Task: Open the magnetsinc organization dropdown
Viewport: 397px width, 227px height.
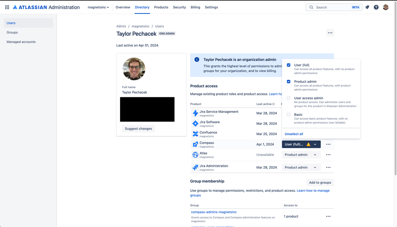Action: click(x=98, y=7)
